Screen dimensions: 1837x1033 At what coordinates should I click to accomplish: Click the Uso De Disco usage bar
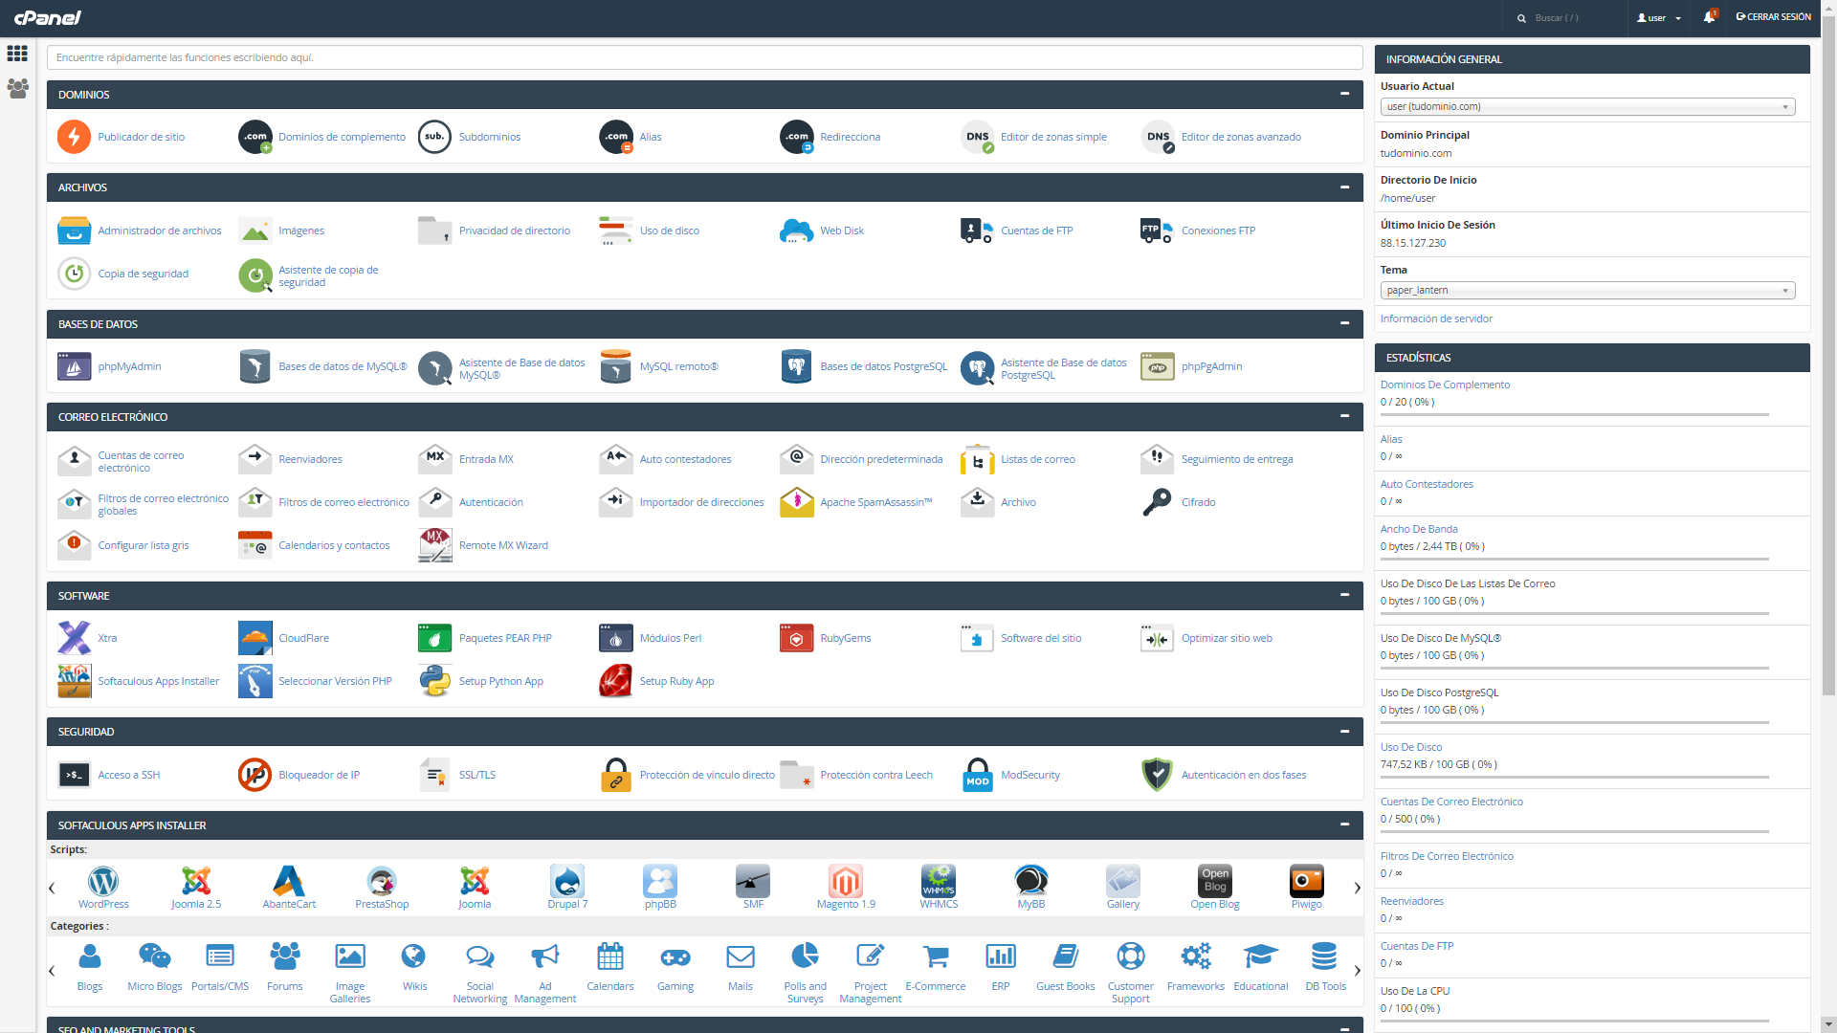click(x=1575, y=778)
